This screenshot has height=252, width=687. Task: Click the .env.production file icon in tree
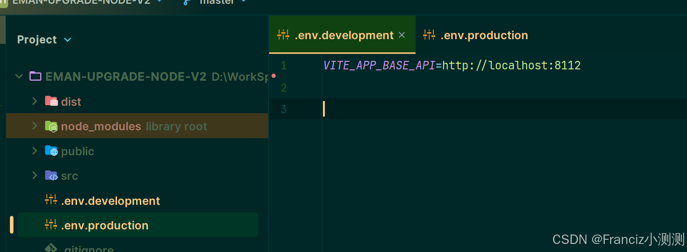click(51, 225)
